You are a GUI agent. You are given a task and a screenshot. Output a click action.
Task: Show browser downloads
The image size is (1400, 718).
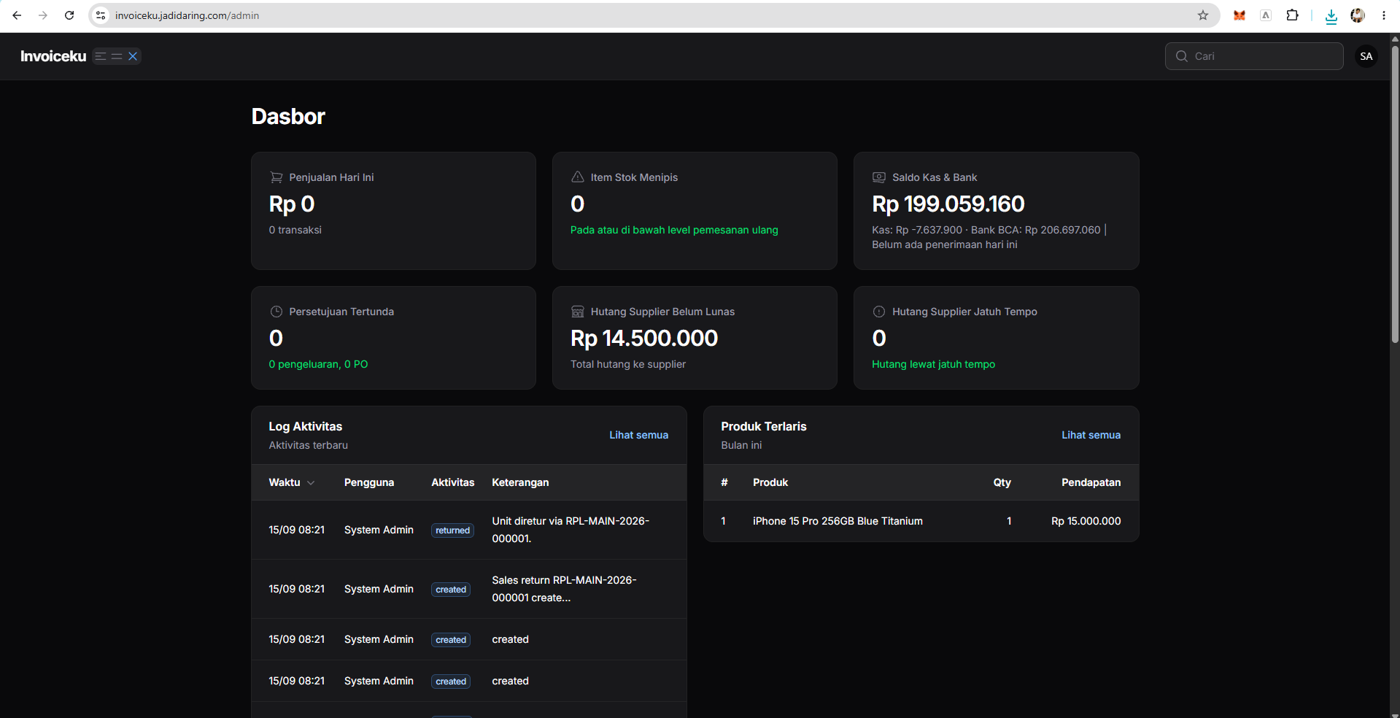1331,16
